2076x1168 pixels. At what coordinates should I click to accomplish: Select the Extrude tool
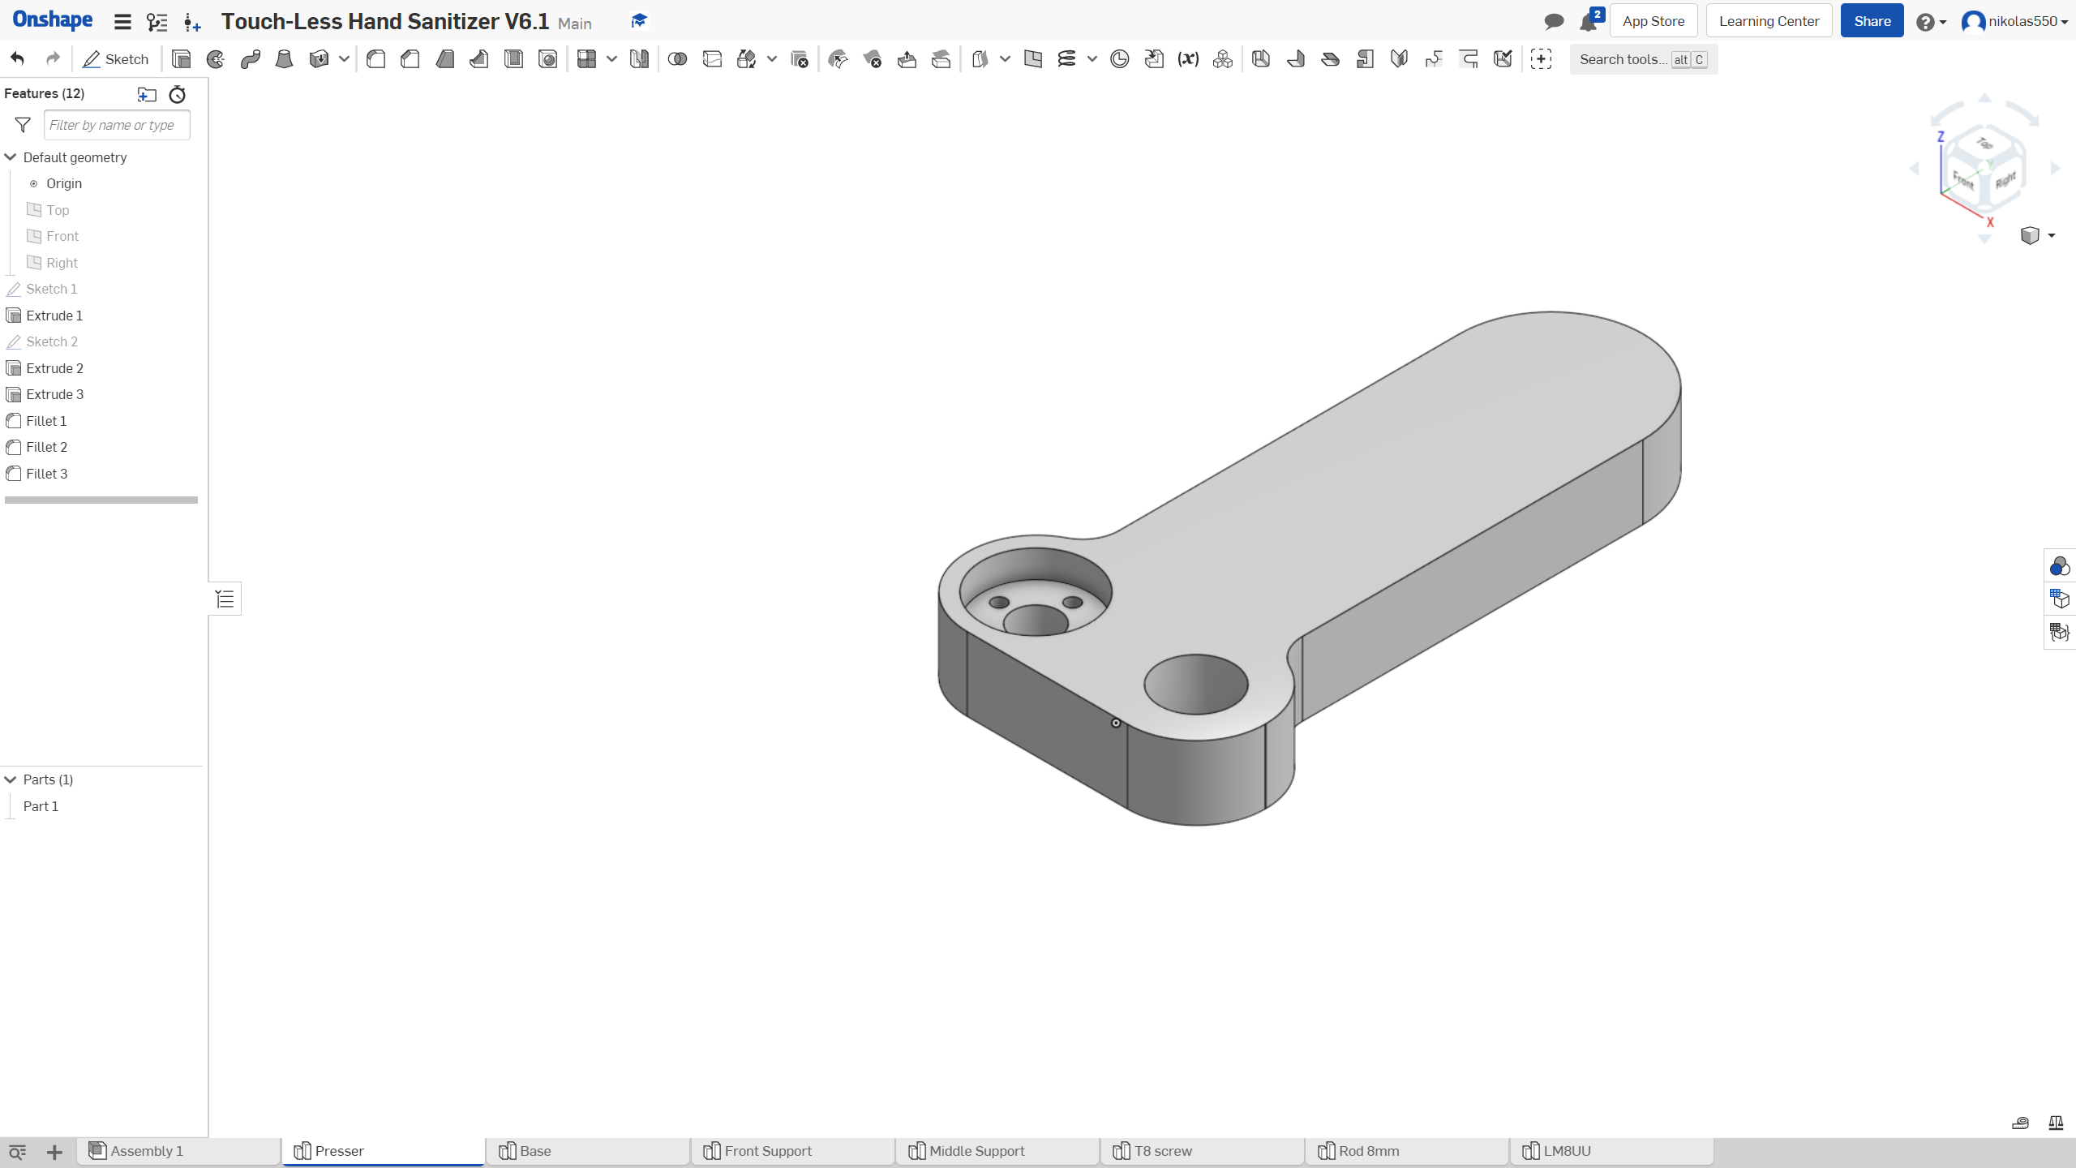tap(180, 58)
